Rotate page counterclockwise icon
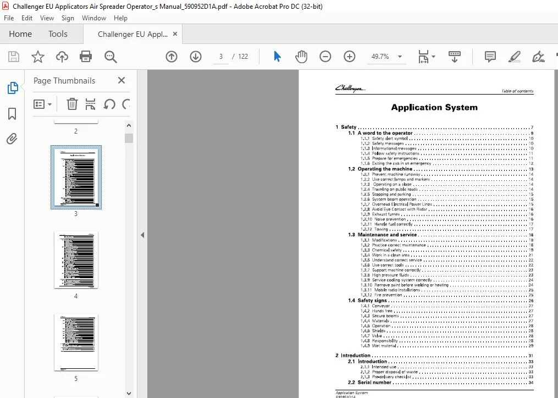 tap(109, 104)
